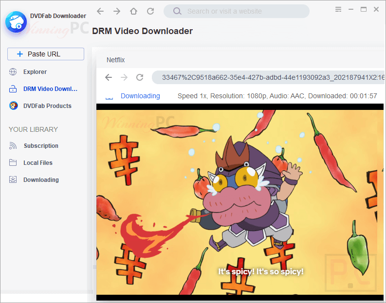Click the subtitle "It's spicy! It's so spicy!"
This screenshot has width=386, height=303.
click(x=261, y=271)
